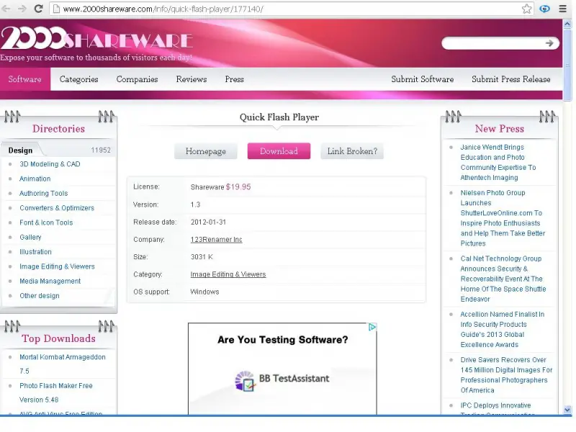Click the Quick Flash Player heading
Screen dimensions: 576x432
[x=279, y=117]
